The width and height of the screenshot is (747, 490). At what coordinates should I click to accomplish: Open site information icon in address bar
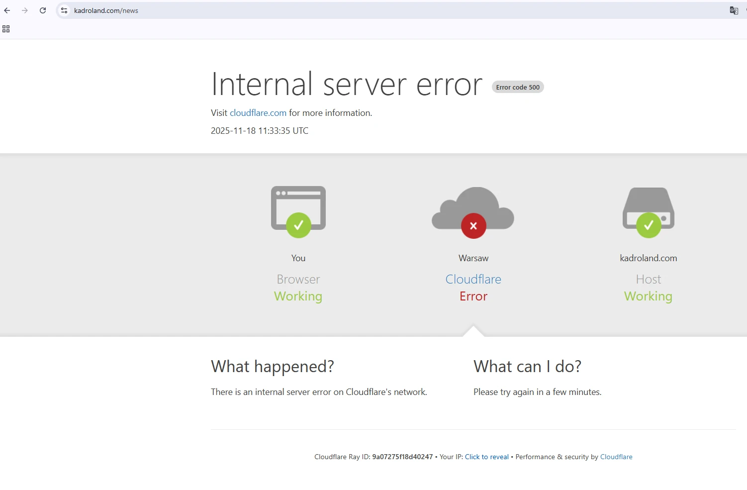(64, 10)
